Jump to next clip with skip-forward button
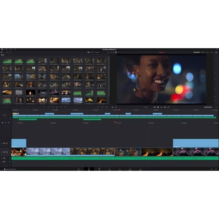The image size is (219, 219). click(x=165, y=107)
